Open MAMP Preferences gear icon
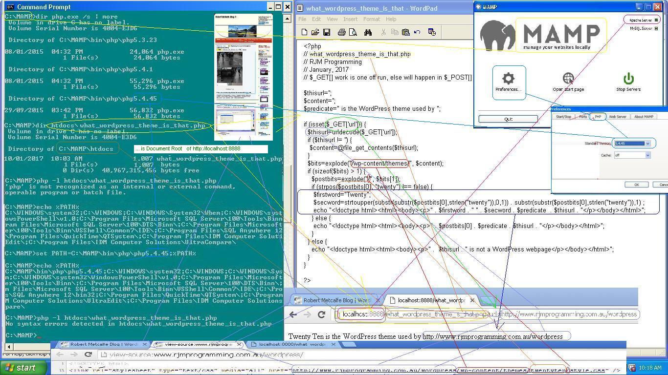 [509, 79]
